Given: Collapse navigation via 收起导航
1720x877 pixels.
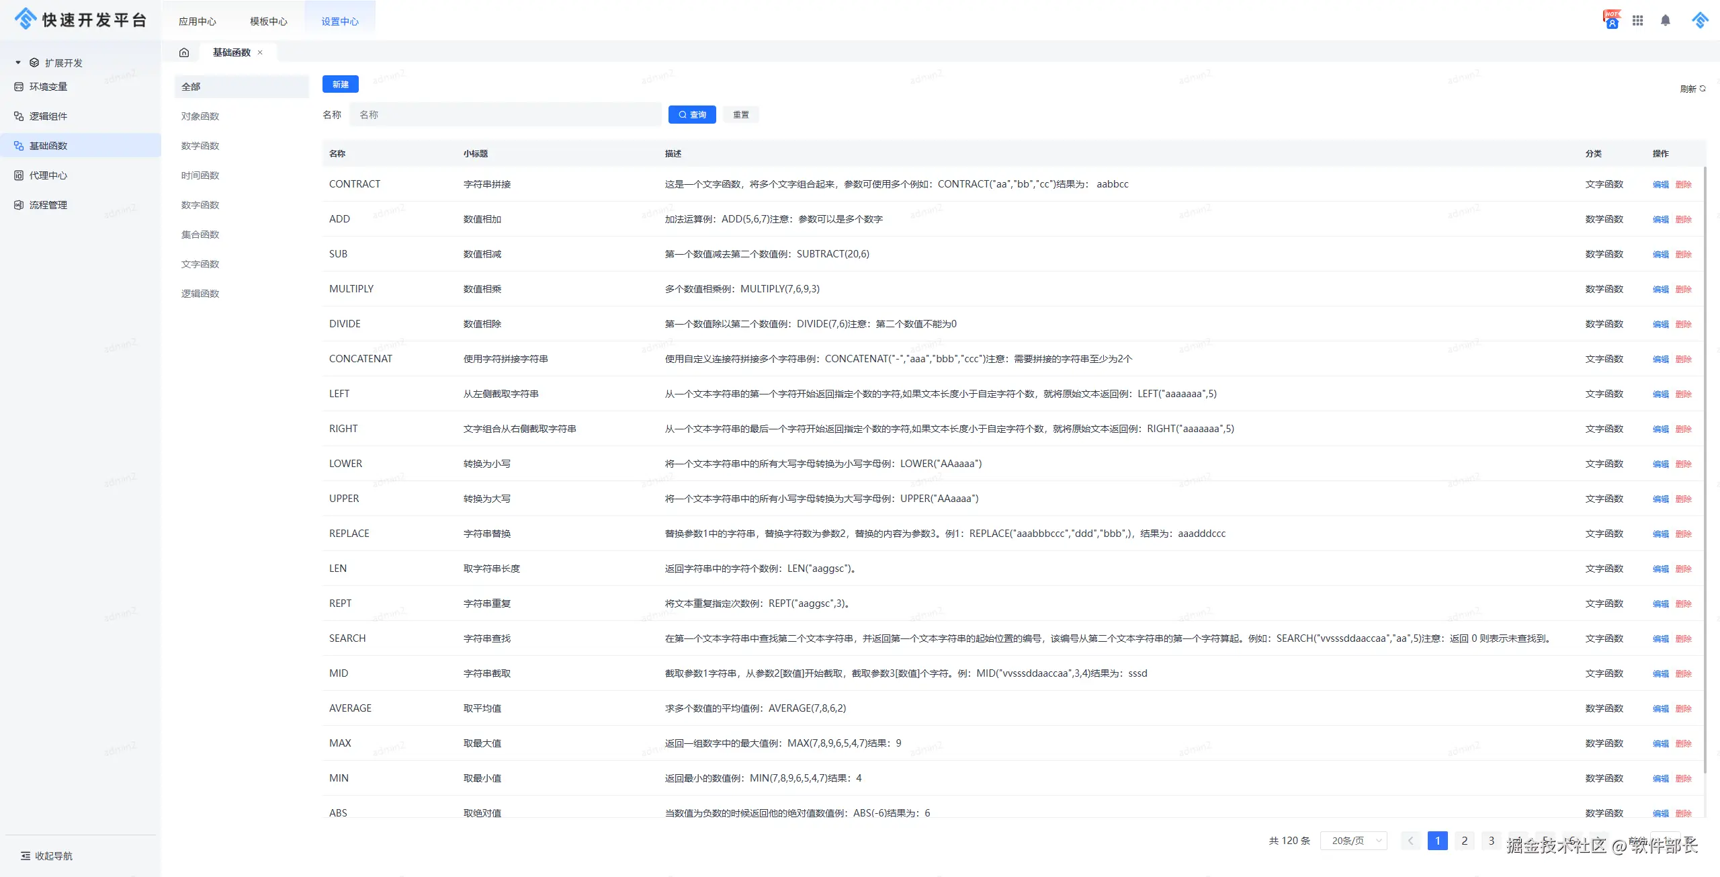Looking at the screenshot, I should (47, 855).
